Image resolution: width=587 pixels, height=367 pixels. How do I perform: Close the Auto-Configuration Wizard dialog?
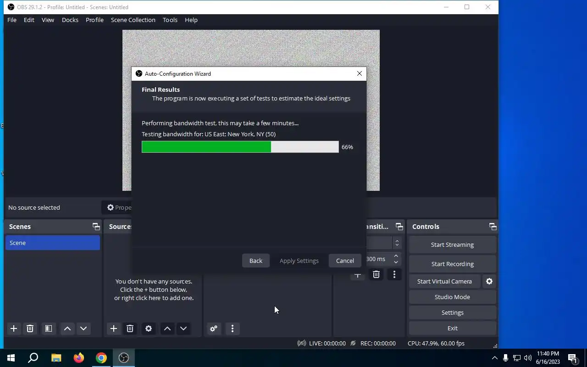[x=360, y=73]
